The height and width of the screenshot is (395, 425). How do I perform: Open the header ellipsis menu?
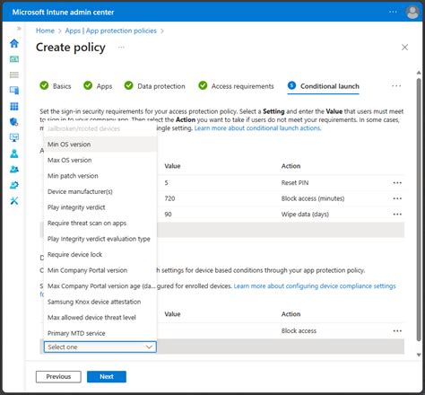tap(393, 12)
